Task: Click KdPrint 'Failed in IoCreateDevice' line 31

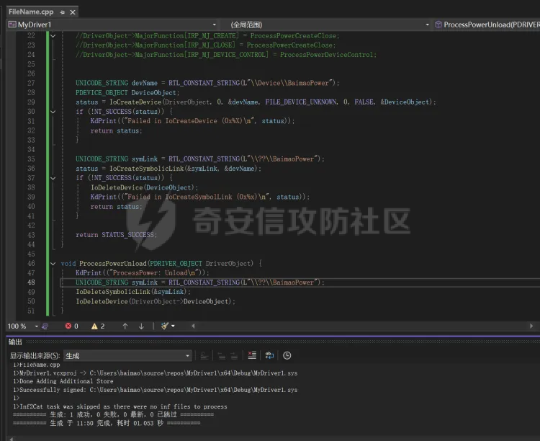Action: [192, 121]
